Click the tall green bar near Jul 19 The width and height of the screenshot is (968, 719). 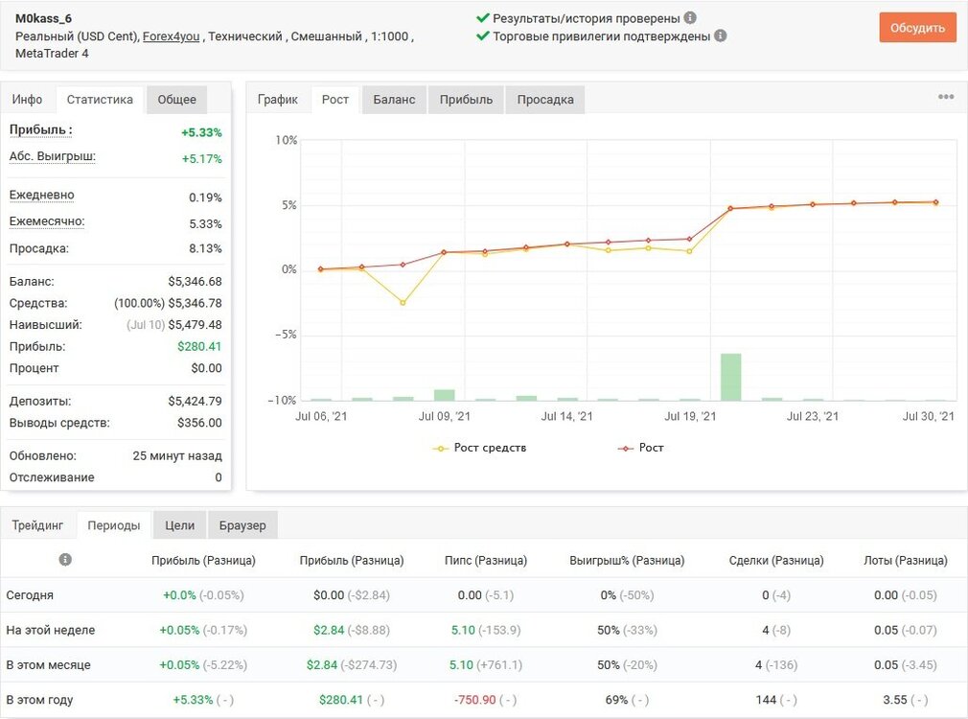pos(731,377)
